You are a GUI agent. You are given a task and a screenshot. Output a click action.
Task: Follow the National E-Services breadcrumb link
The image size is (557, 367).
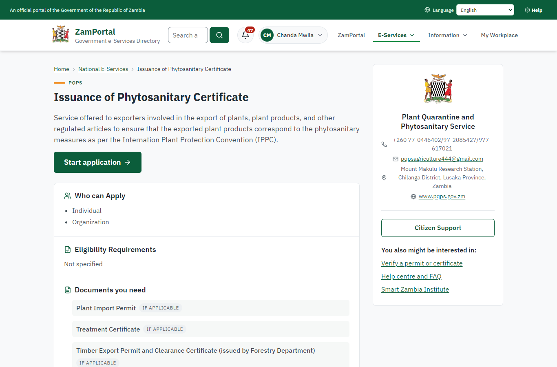(x=103, y=69)
